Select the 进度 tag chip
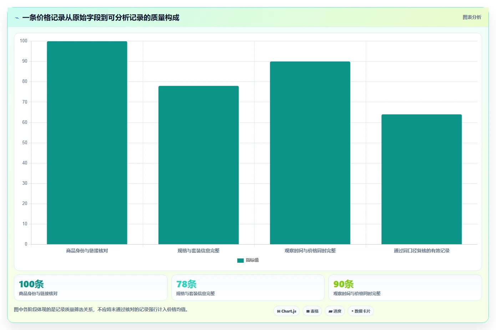This screenshot has width=496, height=330. pos(335,311)
